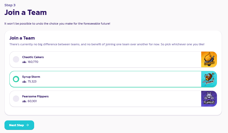The height and width of the screenshot is (133, 228).
Task: Click the Step 3 label
Action: [x=10, y=5]
